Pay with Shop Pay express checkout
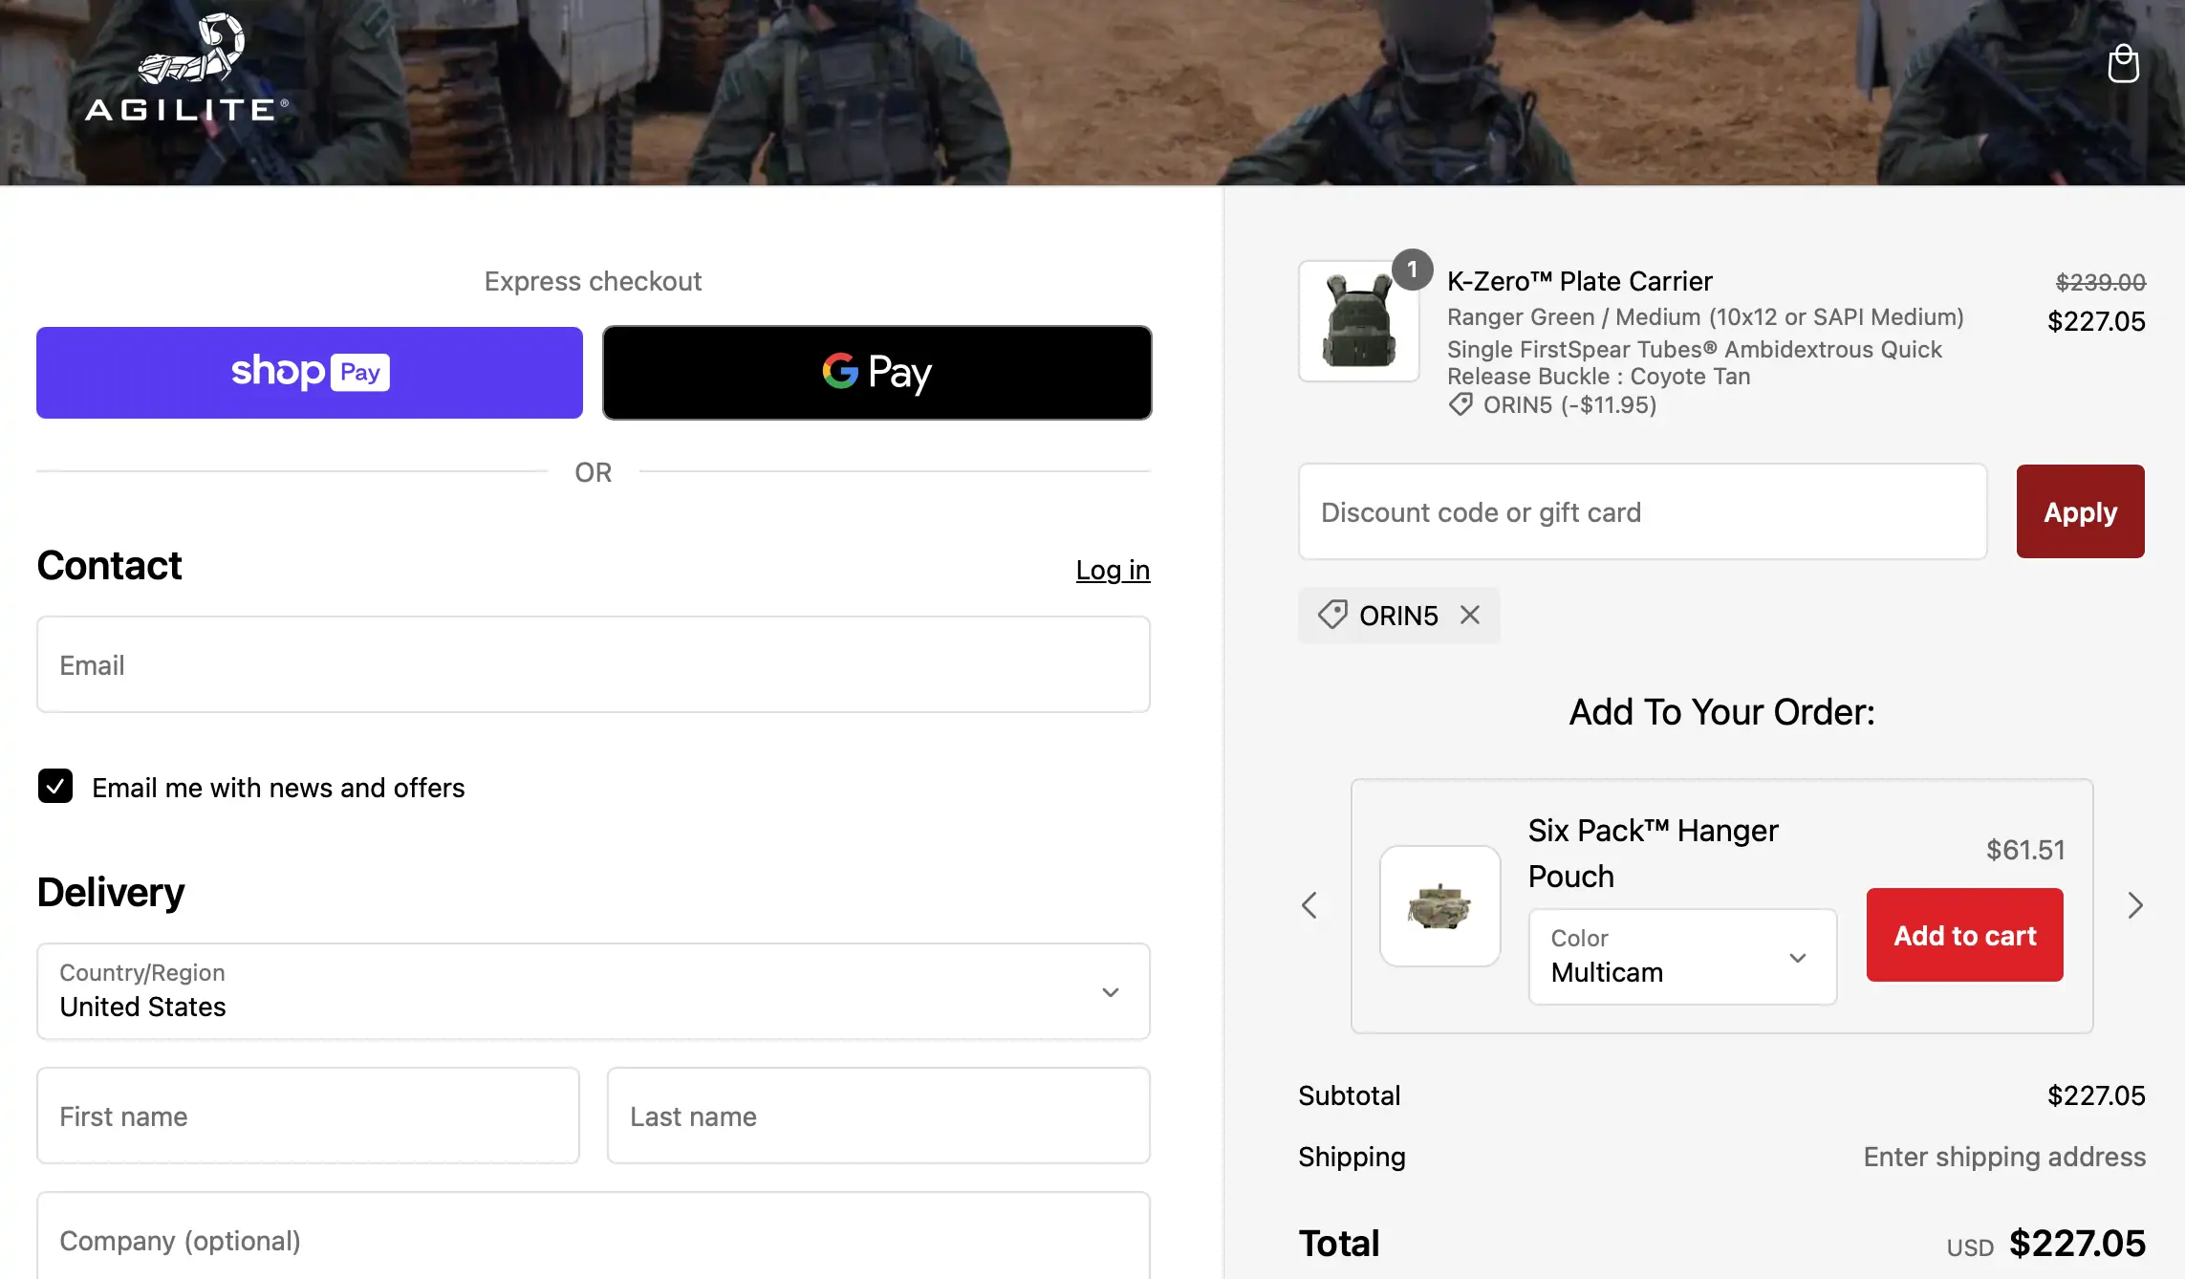Viewport: 2185px width, 1279px height. pyautogui.click(x=310, y=373)
